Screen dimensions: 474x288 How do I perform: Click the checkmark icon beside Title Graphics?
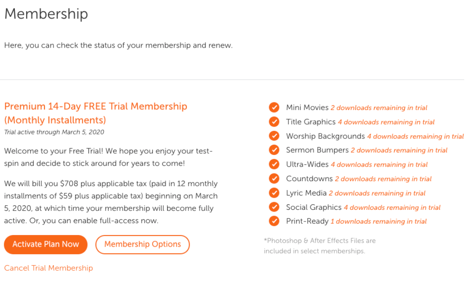[274, 122]
